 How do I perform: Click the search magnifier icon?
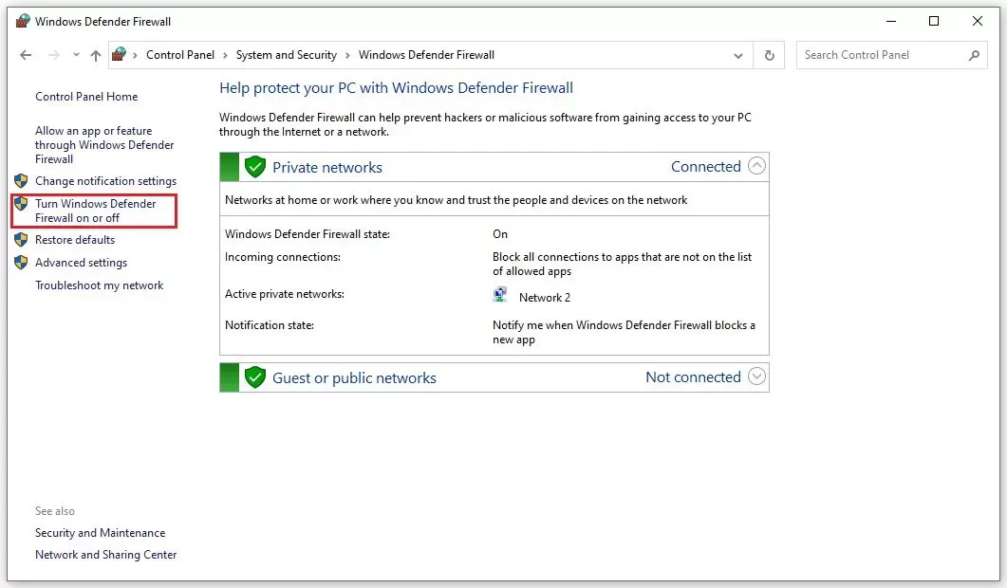tap(974, 55)
